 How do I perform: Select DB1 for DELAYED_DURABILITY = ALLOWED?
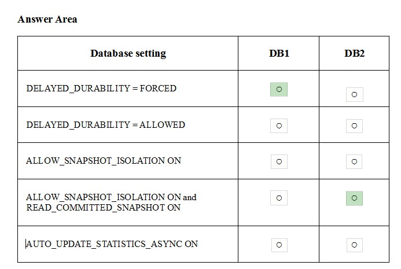pyautogui.click(x=279, y=126)
